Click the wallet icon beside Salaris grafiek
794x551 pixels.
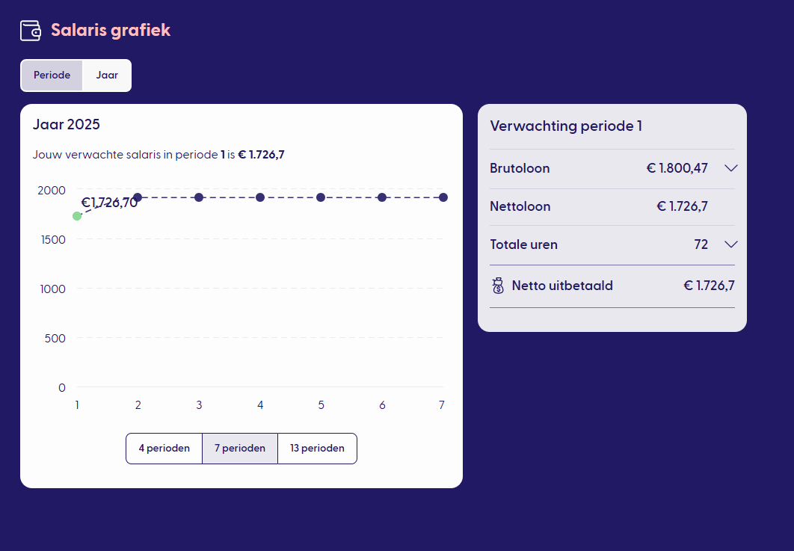31,31
